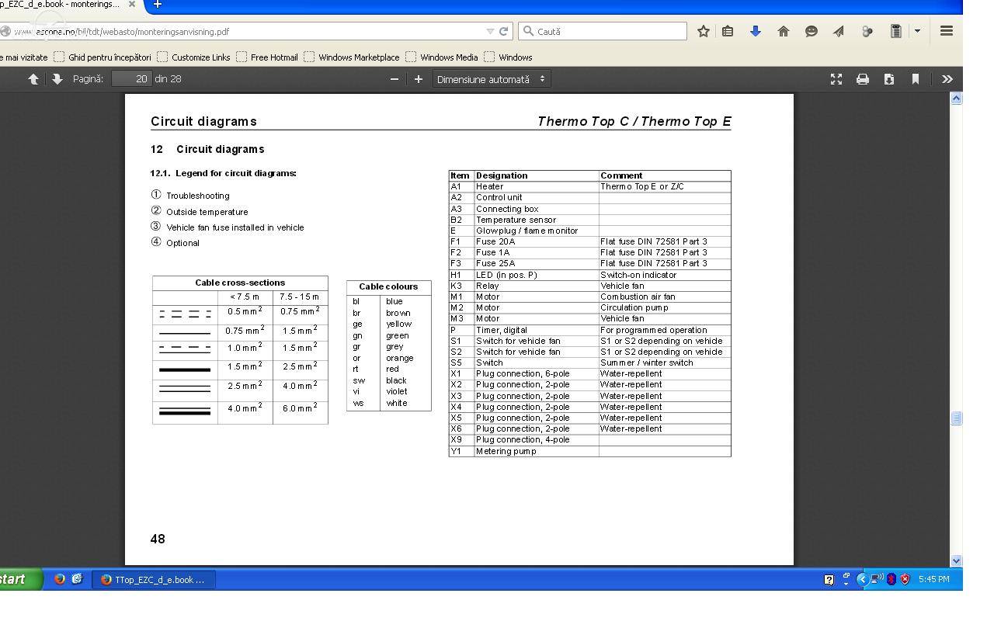Click the Bluetooth tray icon

click(891, 579)
